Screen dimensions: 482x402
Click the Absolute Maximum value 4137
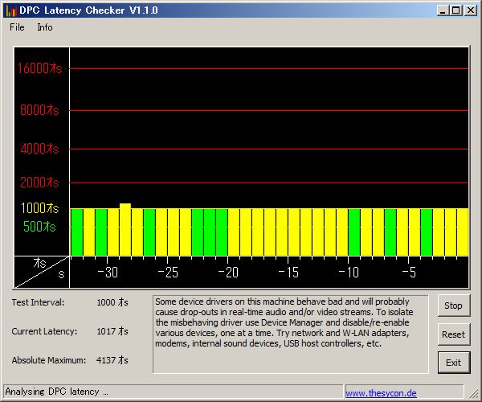[112, 360]
